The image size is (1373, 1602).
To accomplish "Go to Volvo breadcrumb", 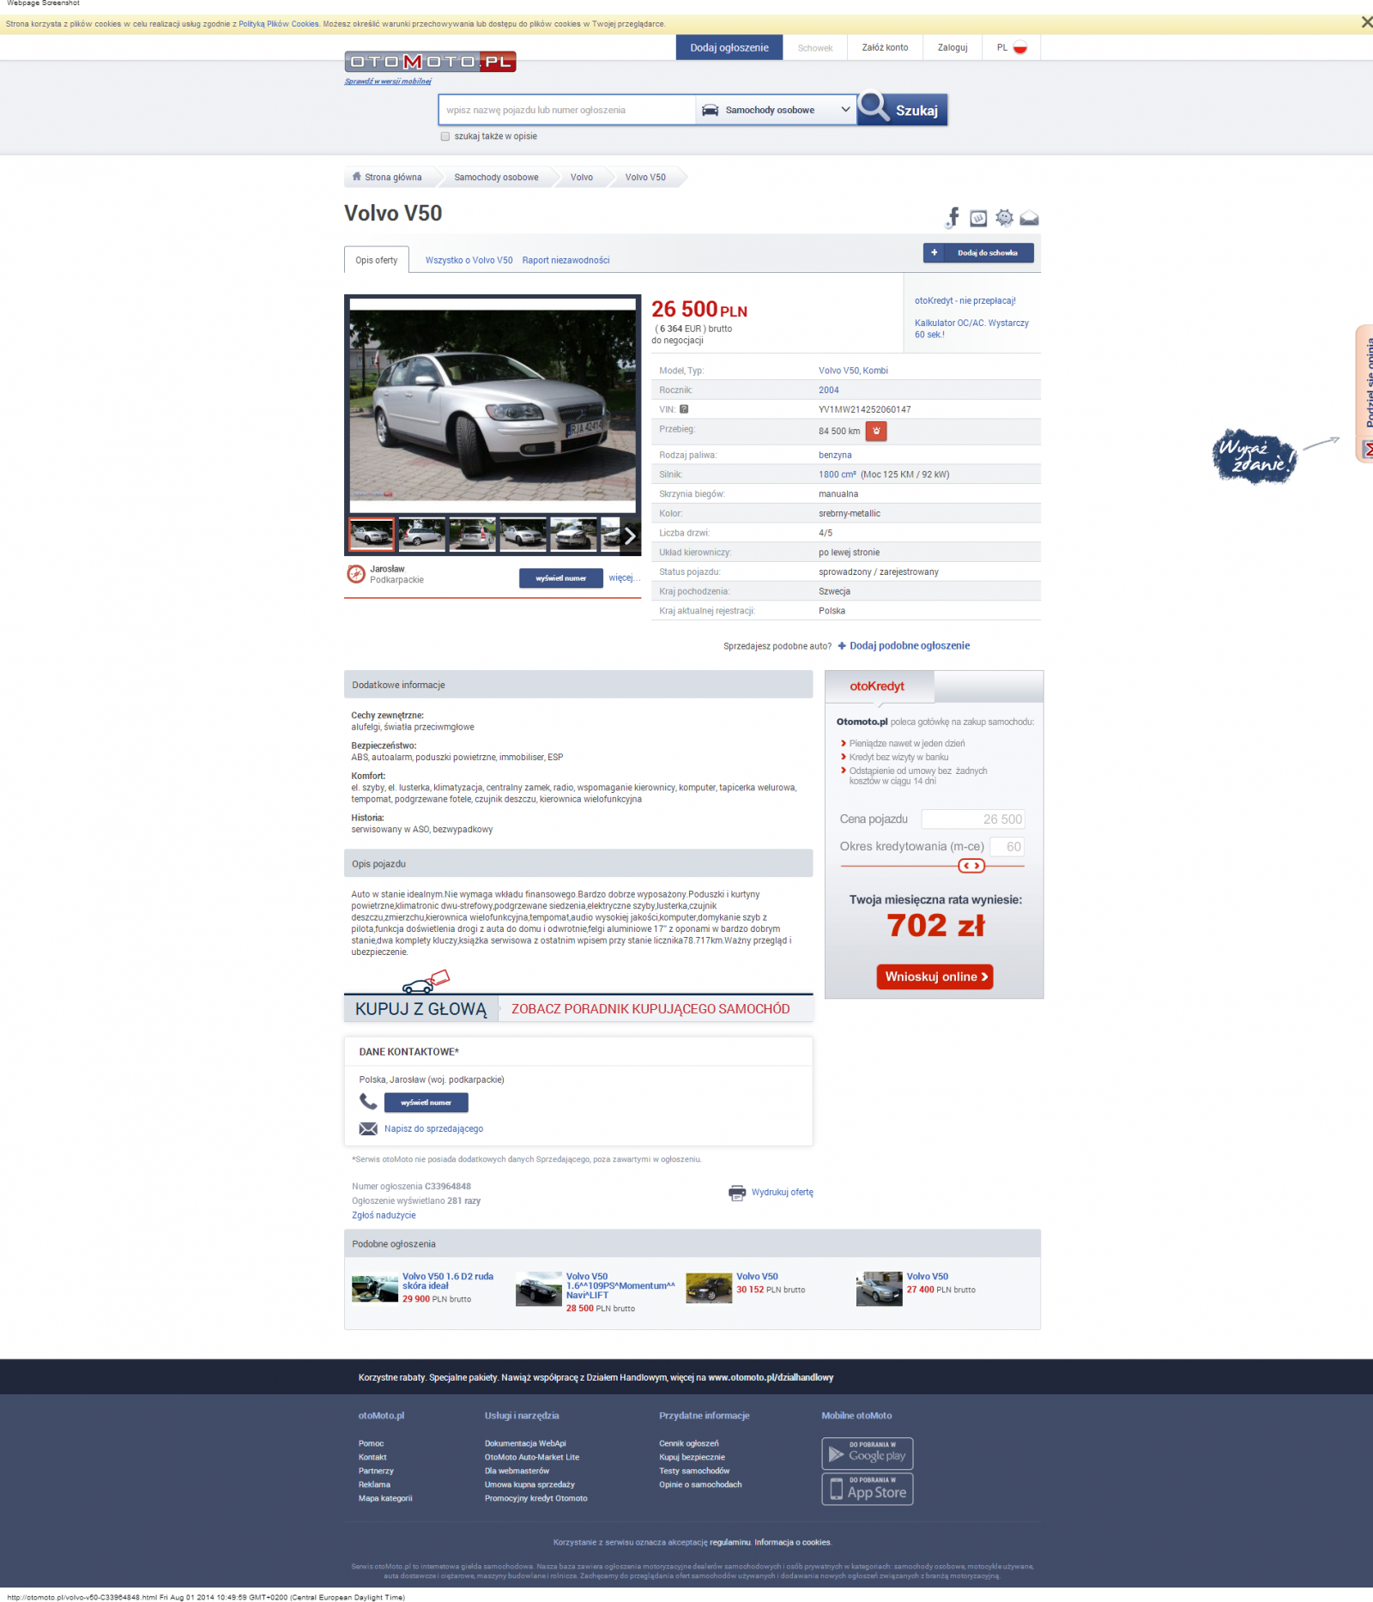I will pos(582,178).
